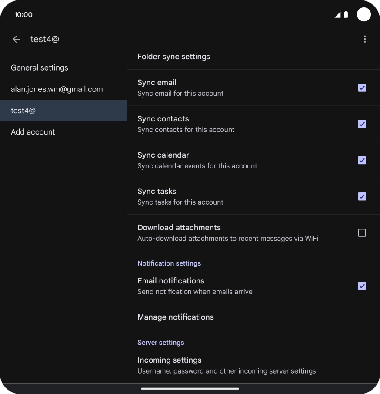
Task: Tap the Sync email row label
Action: [x=157, y=83]
